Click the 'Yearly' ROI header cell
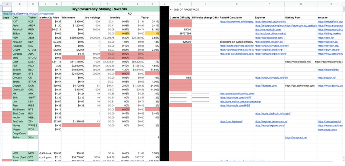The width and height of the screenshot is (345, 166). click(145, 18)
